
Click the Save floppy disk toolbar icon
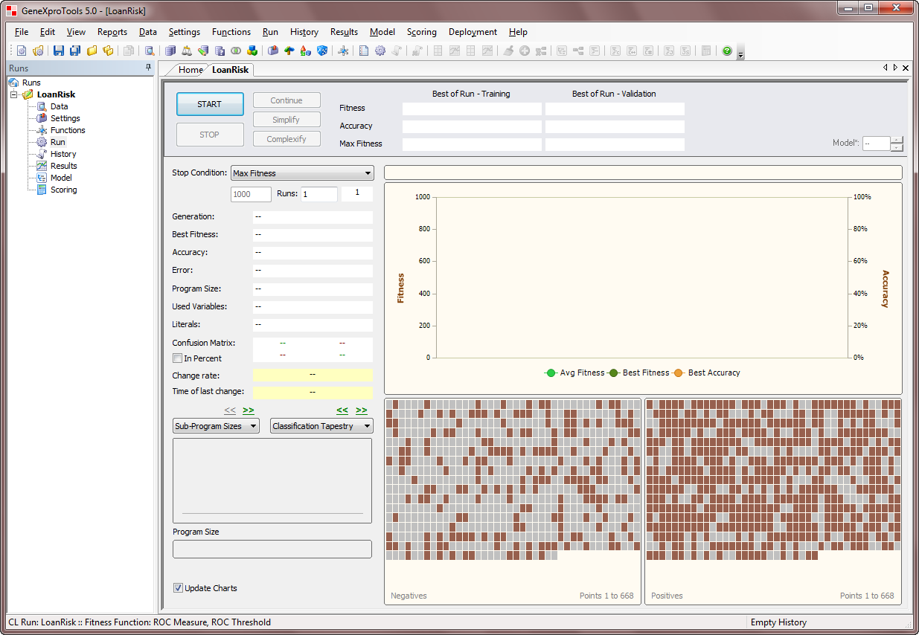59,51
